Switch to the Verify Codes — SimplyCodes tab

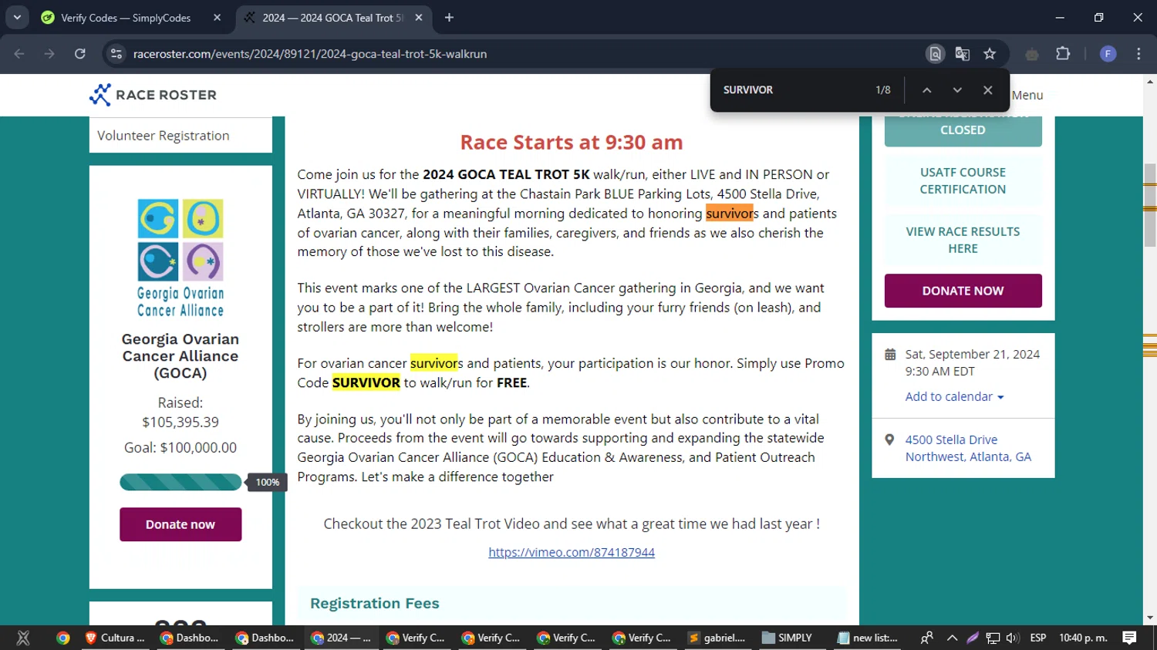(x=127, y=17)
